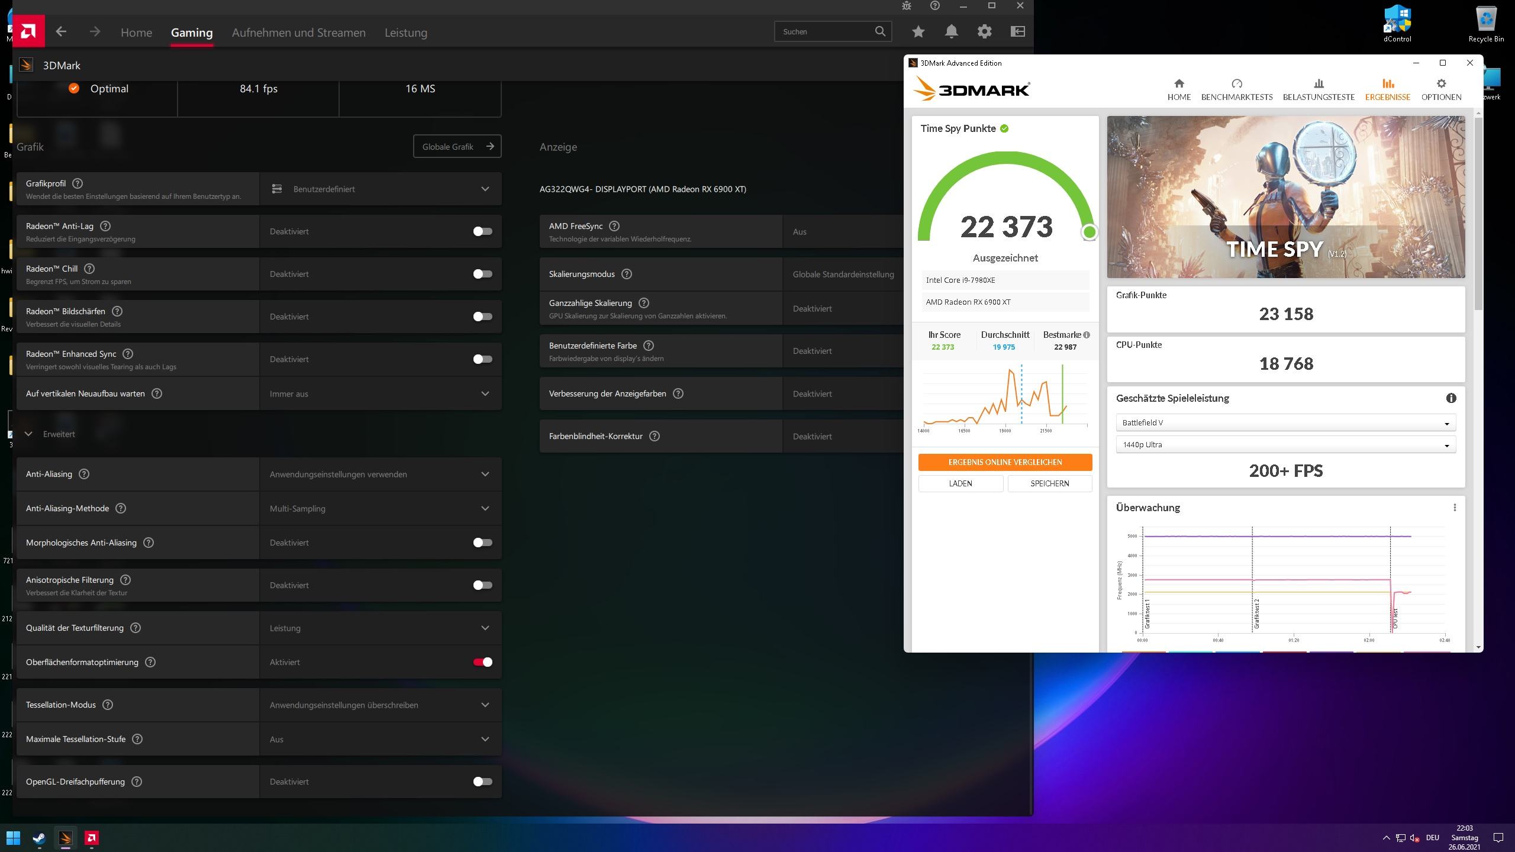Open Tessellation-Modus dropdown
This screenshot has width=1515, height=852.
coord(381,705)
